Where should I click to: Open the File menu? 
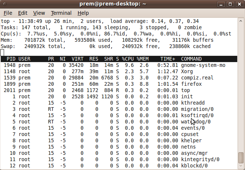pyautogui.click(x=8, y=13)
